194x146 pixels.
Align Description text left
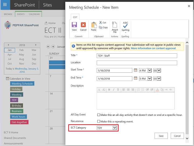(124, 90)
